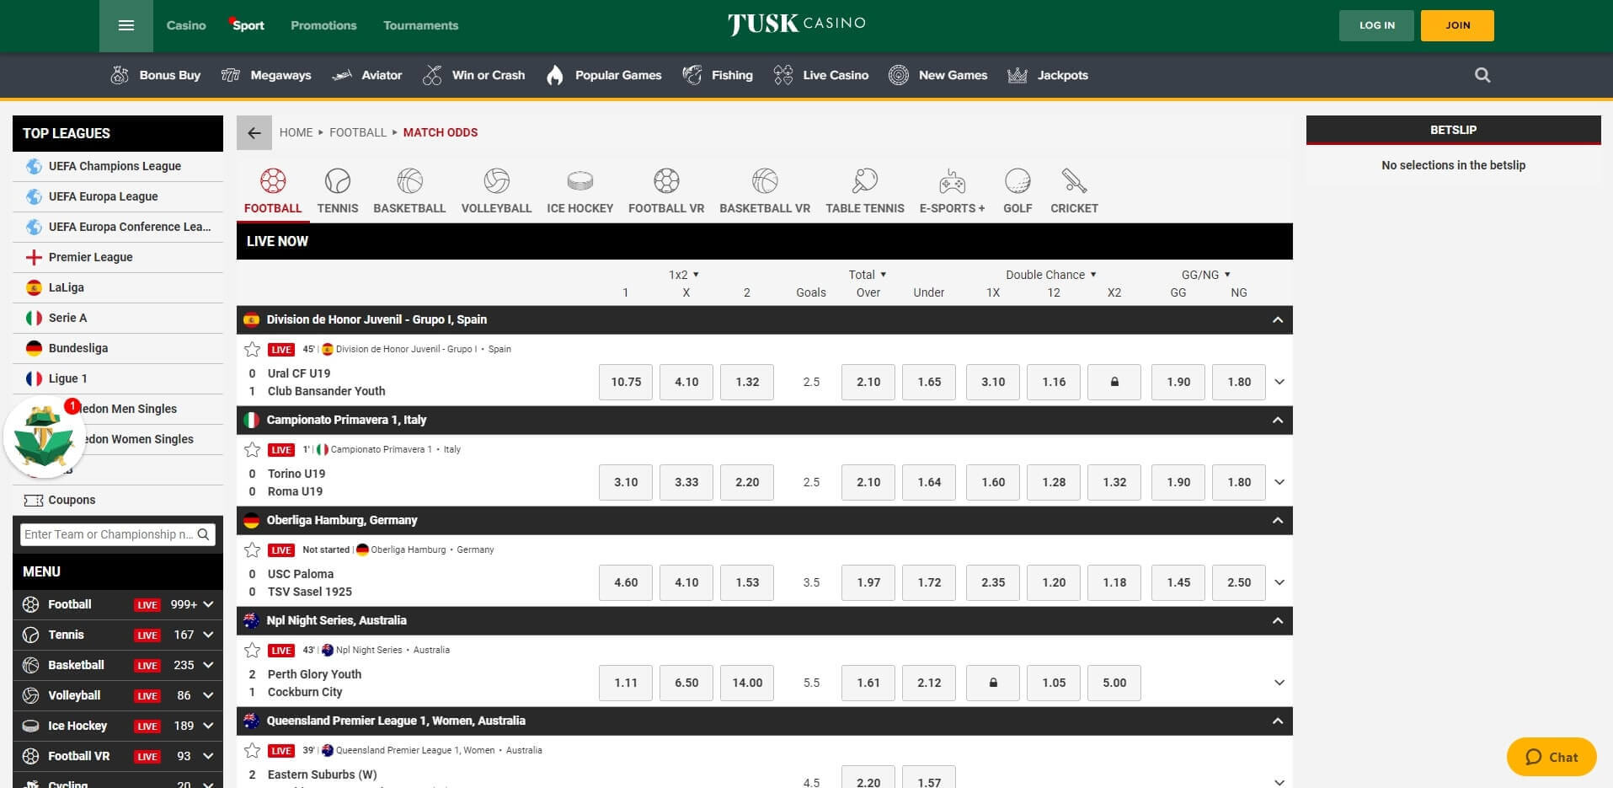Open the Double Chance market dropdown

(1048, 274)
